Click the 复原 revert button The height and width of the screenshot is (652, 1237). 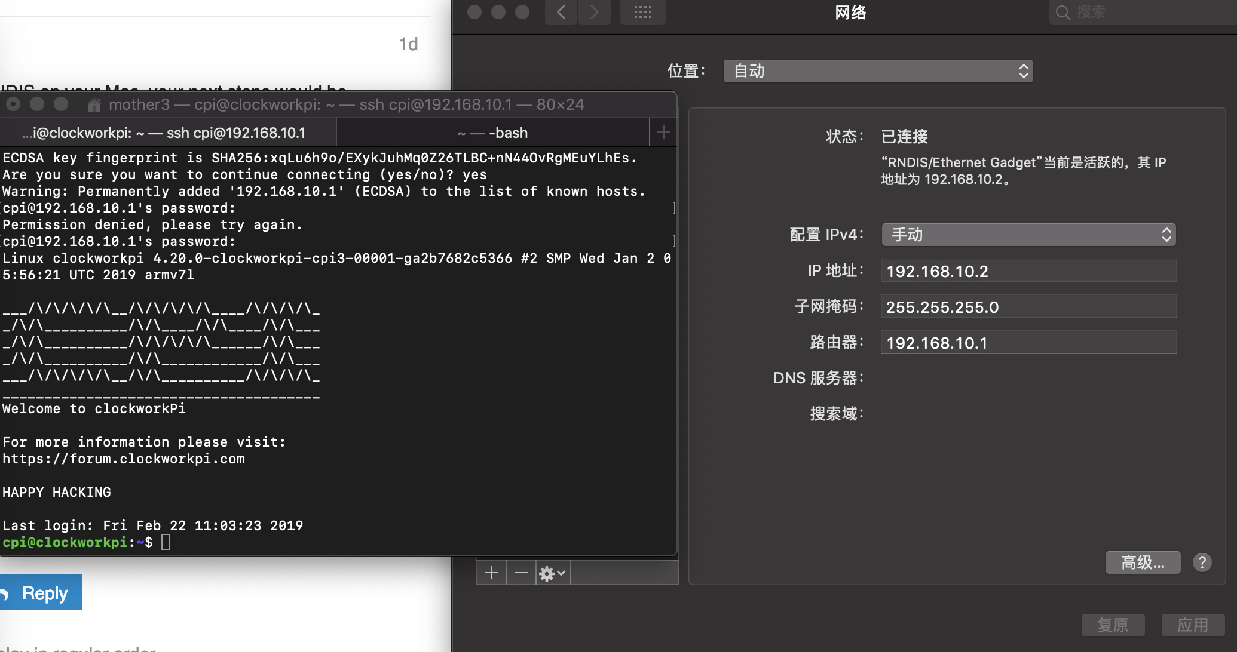pos(1113,625)
